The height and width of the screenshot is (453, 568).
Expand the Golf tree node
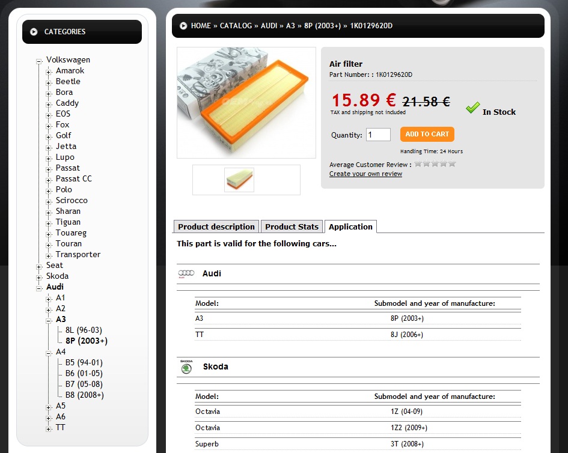click(x=49, y=137)
